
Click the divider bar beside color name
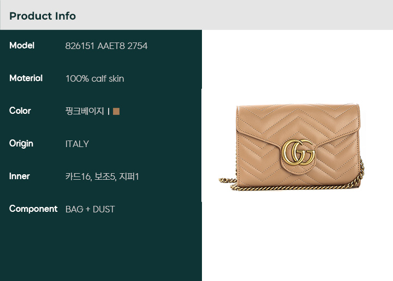(109, 112)
